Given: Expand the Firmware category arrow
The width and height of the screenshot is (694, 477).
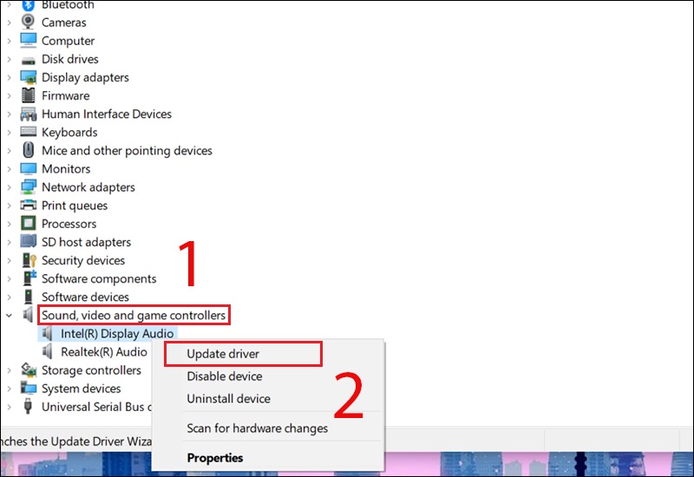Looking at the screenshot, I should coord(9,96).
